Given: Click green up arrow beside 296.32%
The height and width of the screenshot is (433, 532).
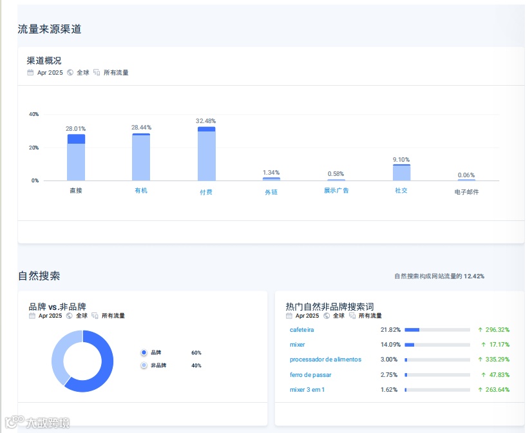Looking at the screenshot, I should tap(480, 329).
